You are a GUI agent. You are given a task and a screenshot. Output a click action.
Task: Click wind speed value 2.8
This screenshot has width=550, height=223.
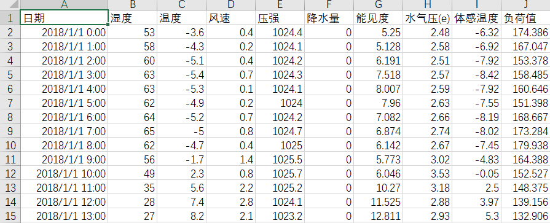click(231, 201)
